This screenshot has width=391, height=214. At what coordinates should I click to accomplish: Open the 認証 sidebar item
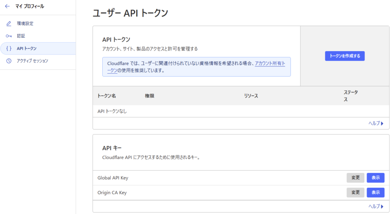38,36
